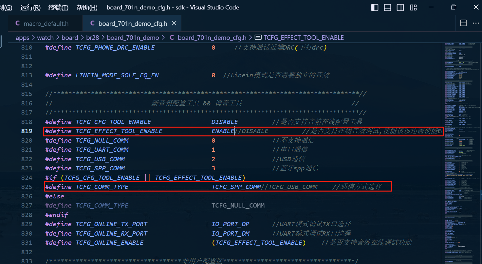This screenshot has width=482, height=264.
Task: Open the 帮助(H) menu
Action: coord(87,8)
